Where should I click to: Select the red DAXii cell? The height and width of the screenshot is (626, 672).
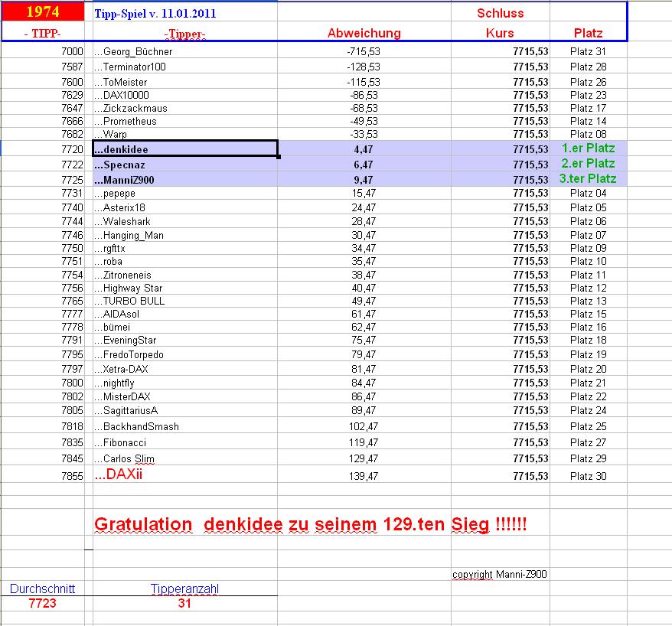[185, 474]
